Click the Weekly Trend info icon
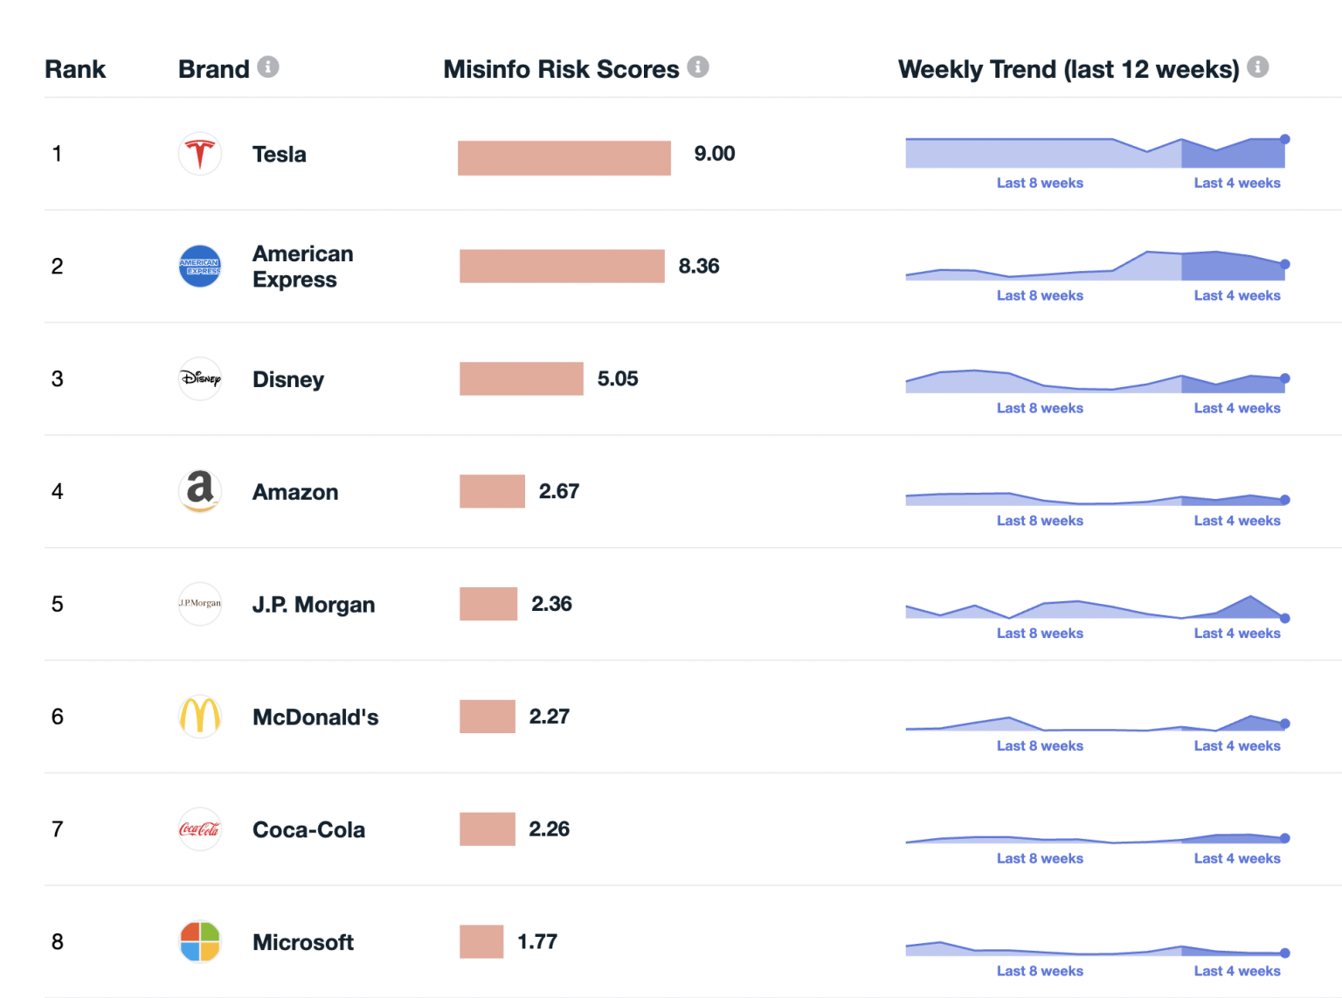1342x998 pixels. click(1257, 67)
